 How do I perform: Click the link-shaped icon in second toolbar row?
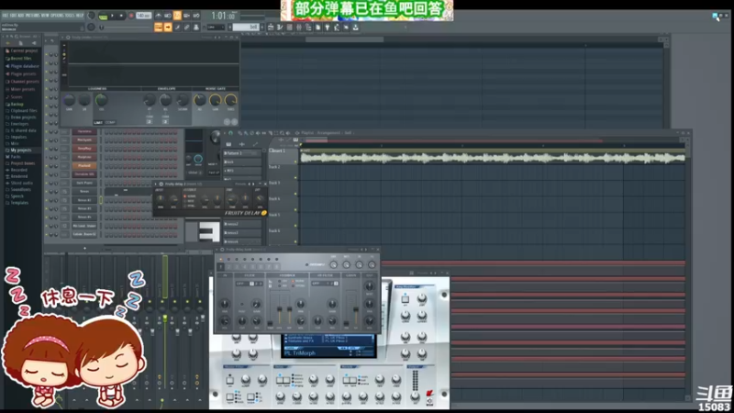186,28
